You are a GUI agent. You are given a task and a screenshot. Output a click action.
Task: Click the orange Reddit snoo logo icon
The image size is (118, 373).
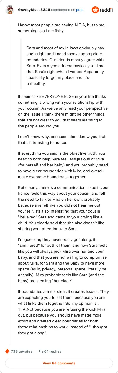(x=95, y=10)
